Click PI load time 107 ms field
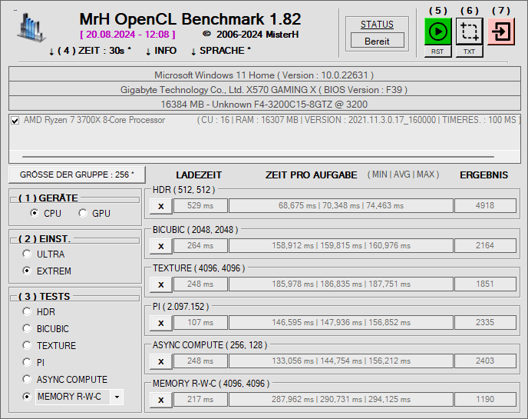The height and width of the screenshot is (419, 528). 200,323
